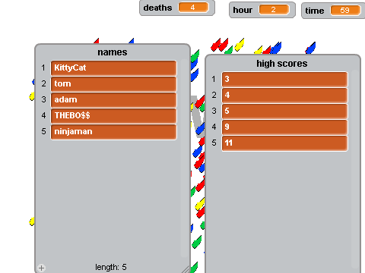The image size is (365, 273).
Task: Select the ninjaman entry
Action: pos(113,132)
